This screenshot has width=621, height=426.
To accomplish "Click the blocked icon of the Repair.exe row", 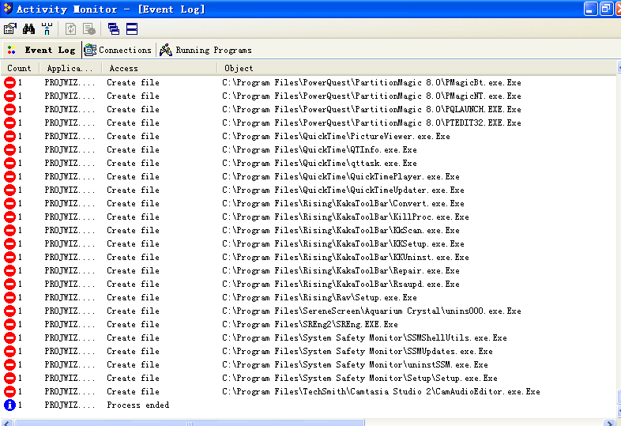I will pos(9,270).
